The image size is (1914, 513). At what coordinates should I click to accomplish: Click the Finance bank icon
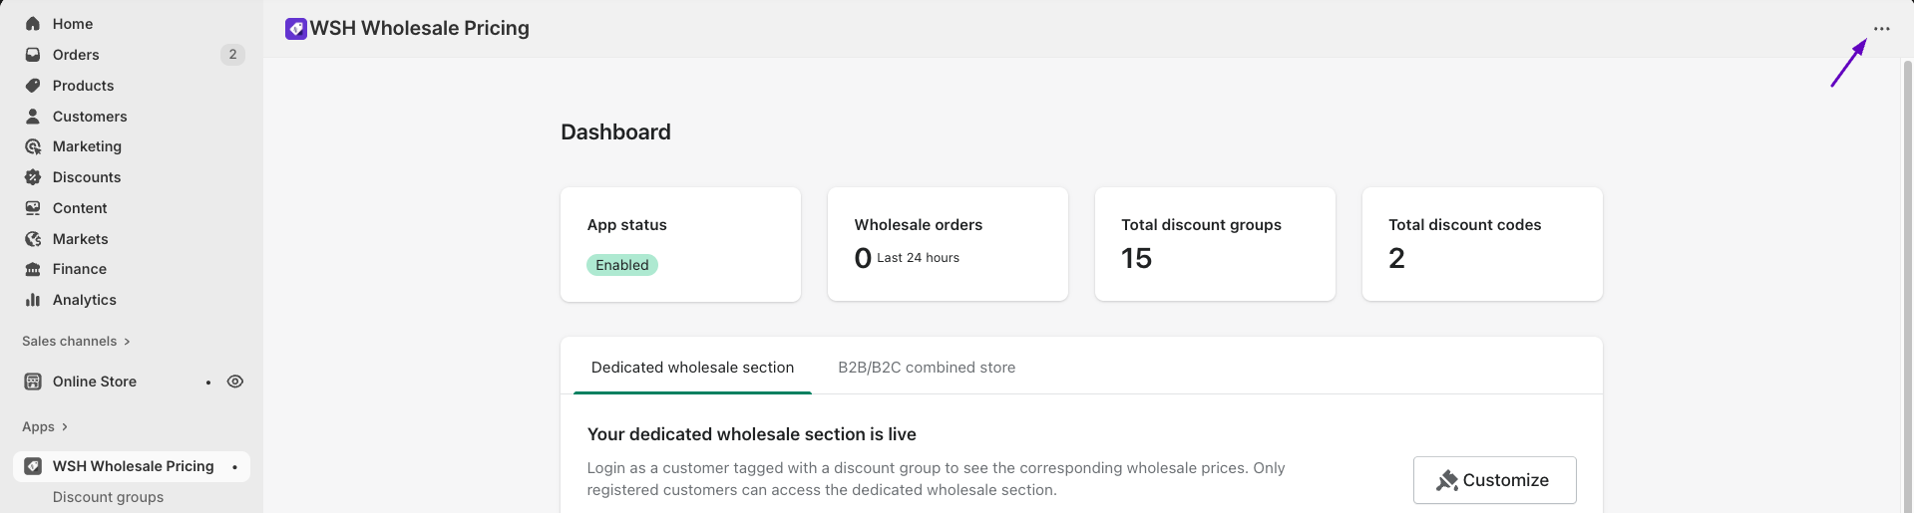coord(33,269)
